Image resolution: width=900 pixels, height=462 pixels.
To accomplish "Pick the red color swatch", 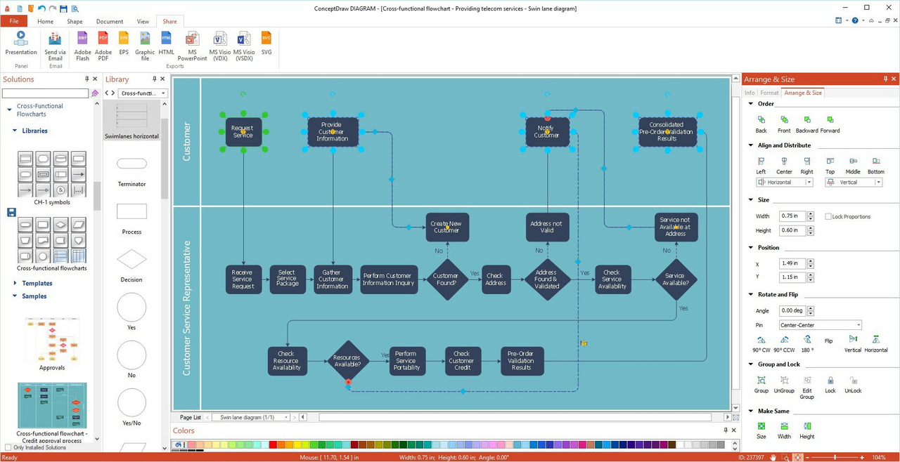I will (274, 444).
